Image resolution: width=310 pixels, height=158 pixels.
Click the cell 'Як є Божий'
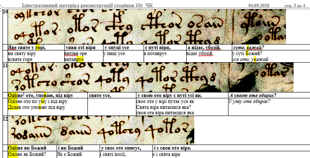(78, 155)
